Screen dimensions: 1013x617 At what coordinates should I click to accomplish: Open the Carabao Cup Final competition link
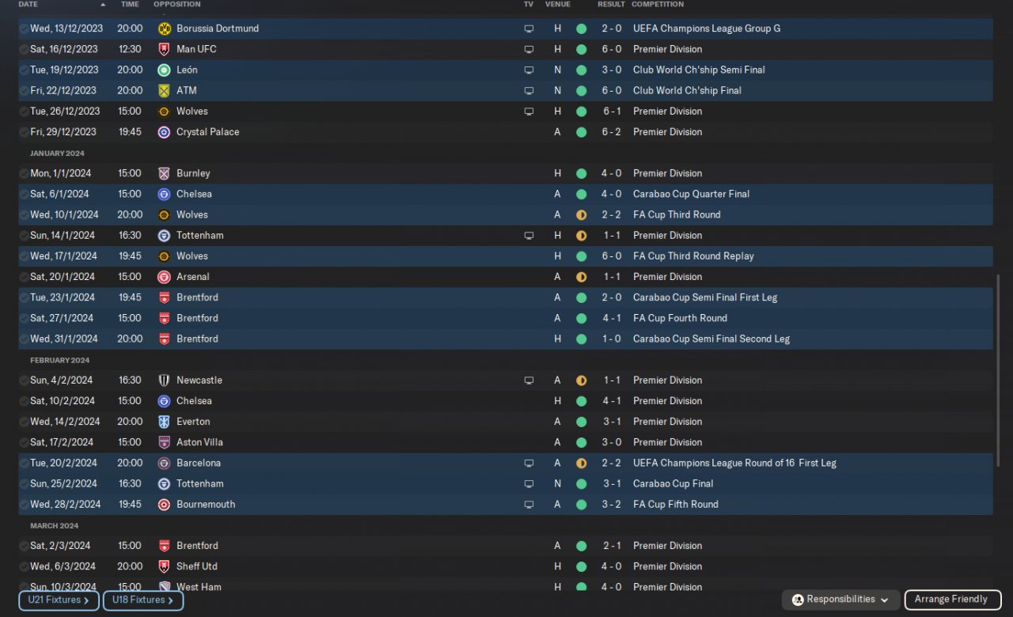pos(673,483)
